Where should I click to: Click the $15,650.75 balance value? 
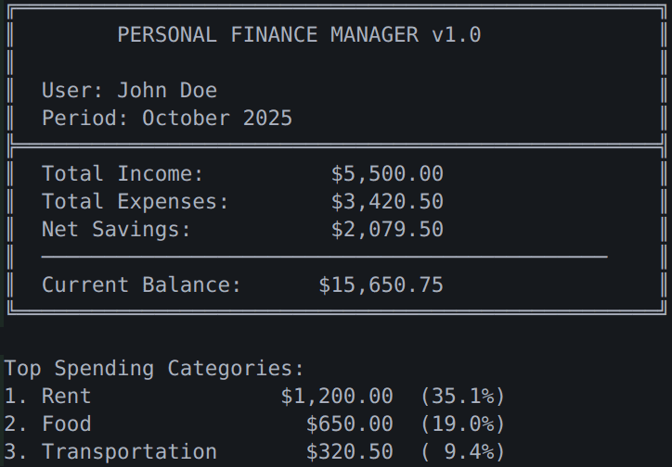pyautogui.click(x=381, y=285)
